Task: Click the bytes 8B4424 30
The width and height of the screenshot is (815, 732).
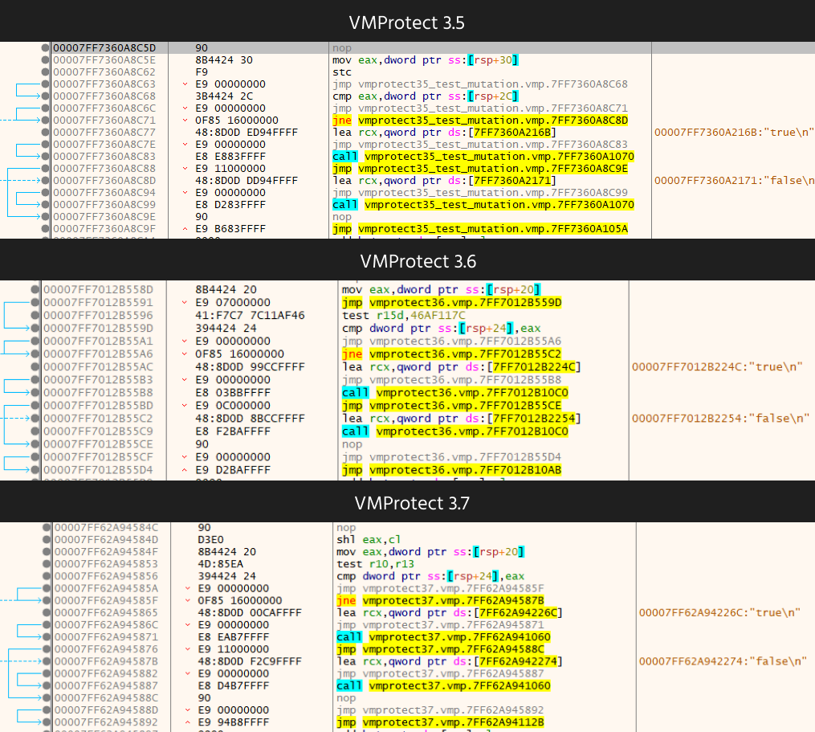Action: [224, 59]
